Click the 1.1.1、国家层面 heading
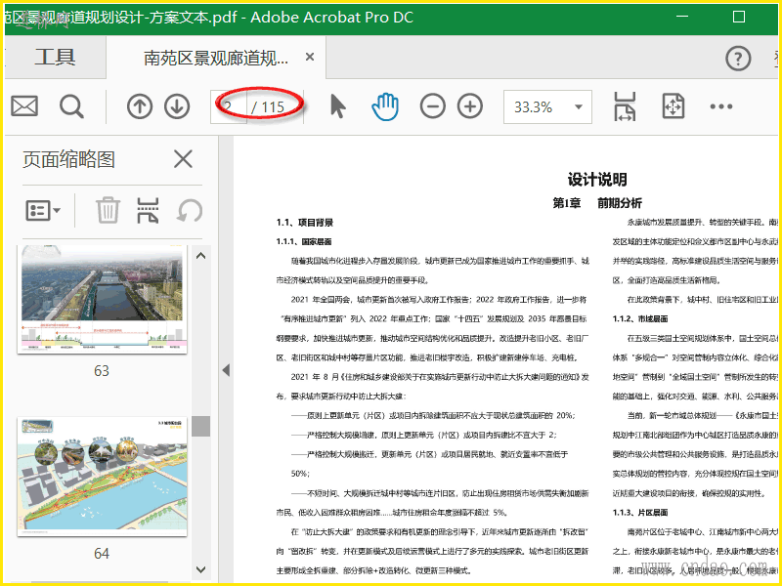Viewport: 782px width, 586px height. (x=304, y=241)
